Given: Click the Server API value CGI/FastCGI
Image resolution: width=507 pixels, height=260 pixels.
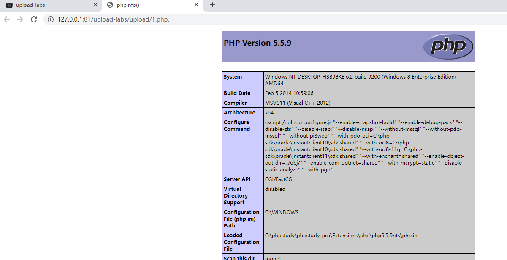Looking at the screenshot, I should tap(279, 179).
